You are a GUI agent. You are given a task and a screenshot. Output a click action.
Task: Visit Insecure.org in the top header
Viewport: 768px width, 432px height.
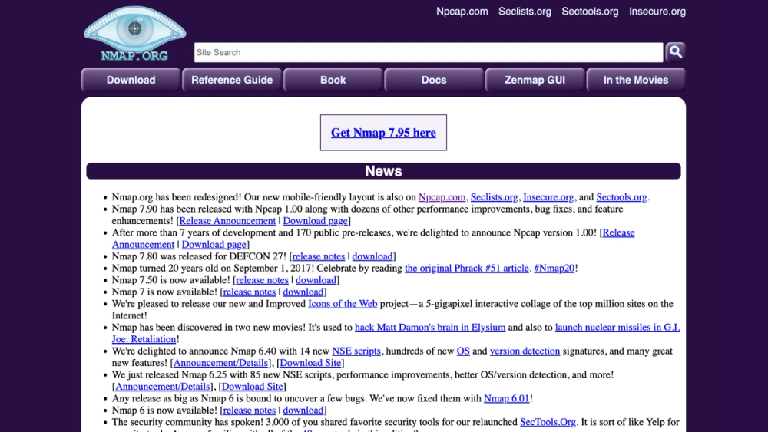click(657, 12)
